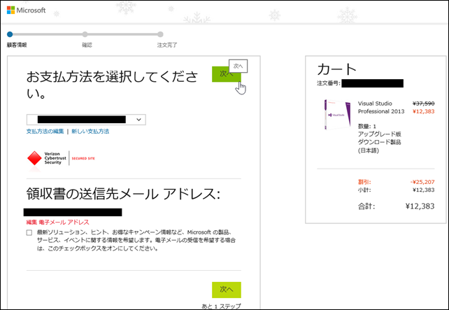
Task: Click the Microsoft logo in the header
Action: (26, 10)
